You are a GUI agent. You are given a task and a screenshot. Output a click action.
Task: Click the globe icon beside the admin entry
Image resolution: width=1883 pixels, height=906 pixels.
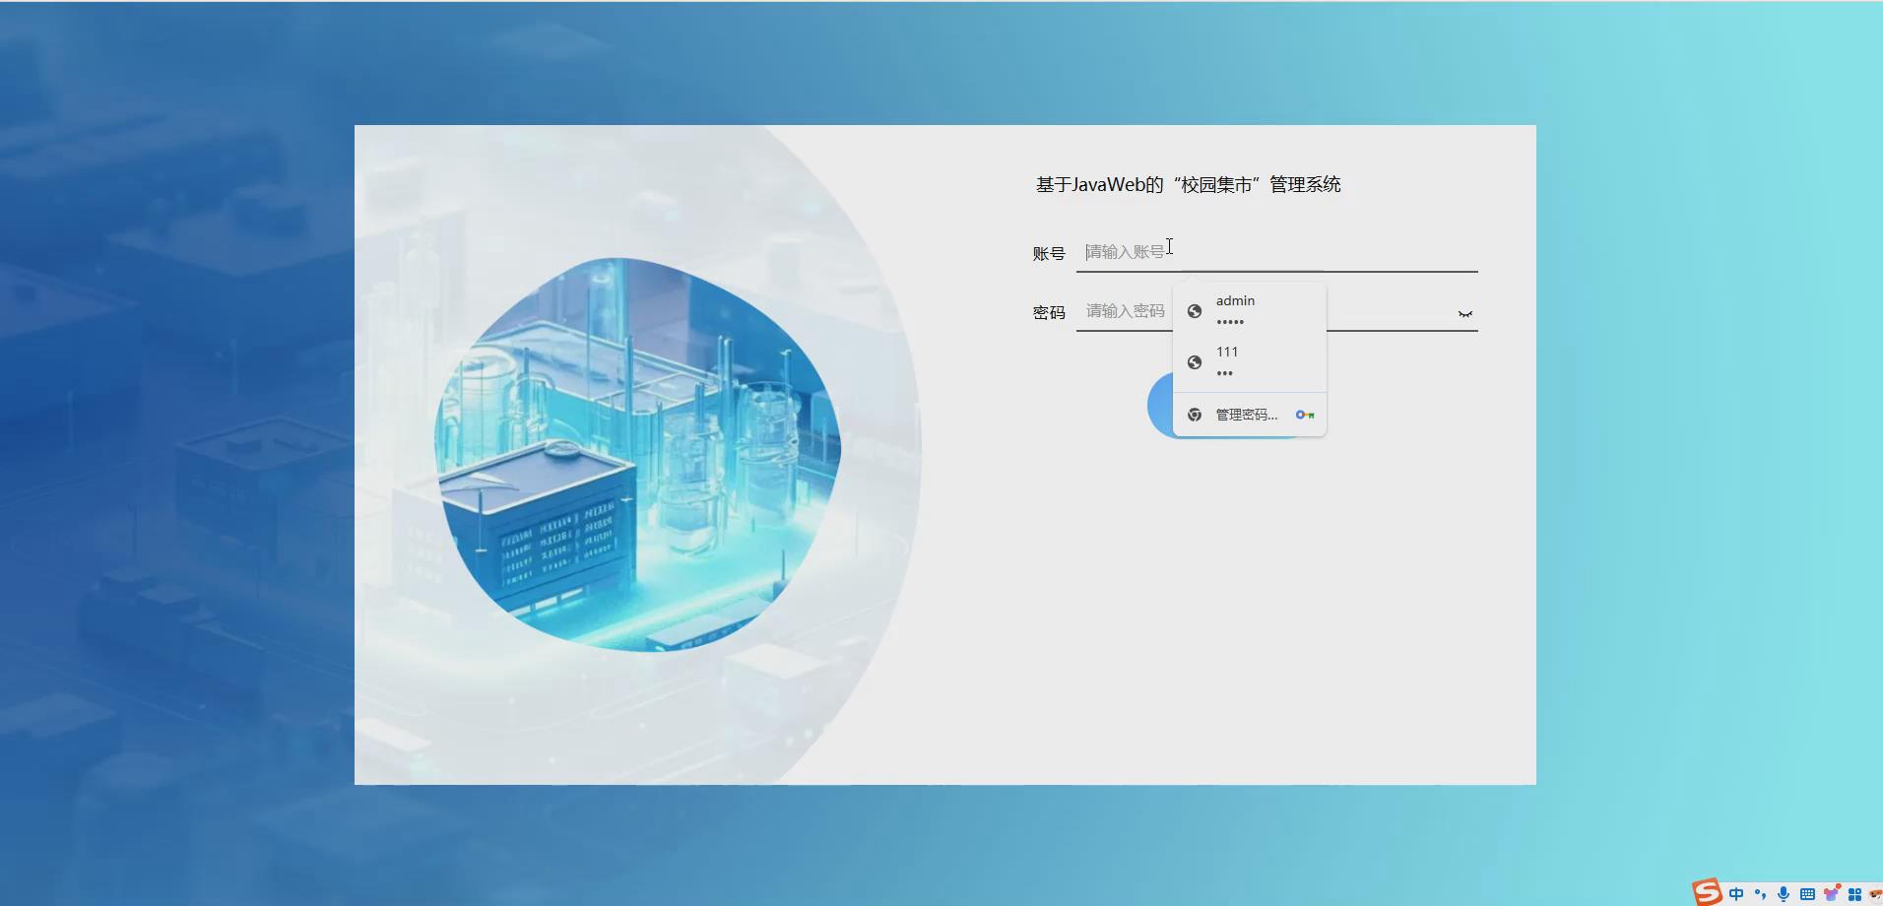(1195, 310)
